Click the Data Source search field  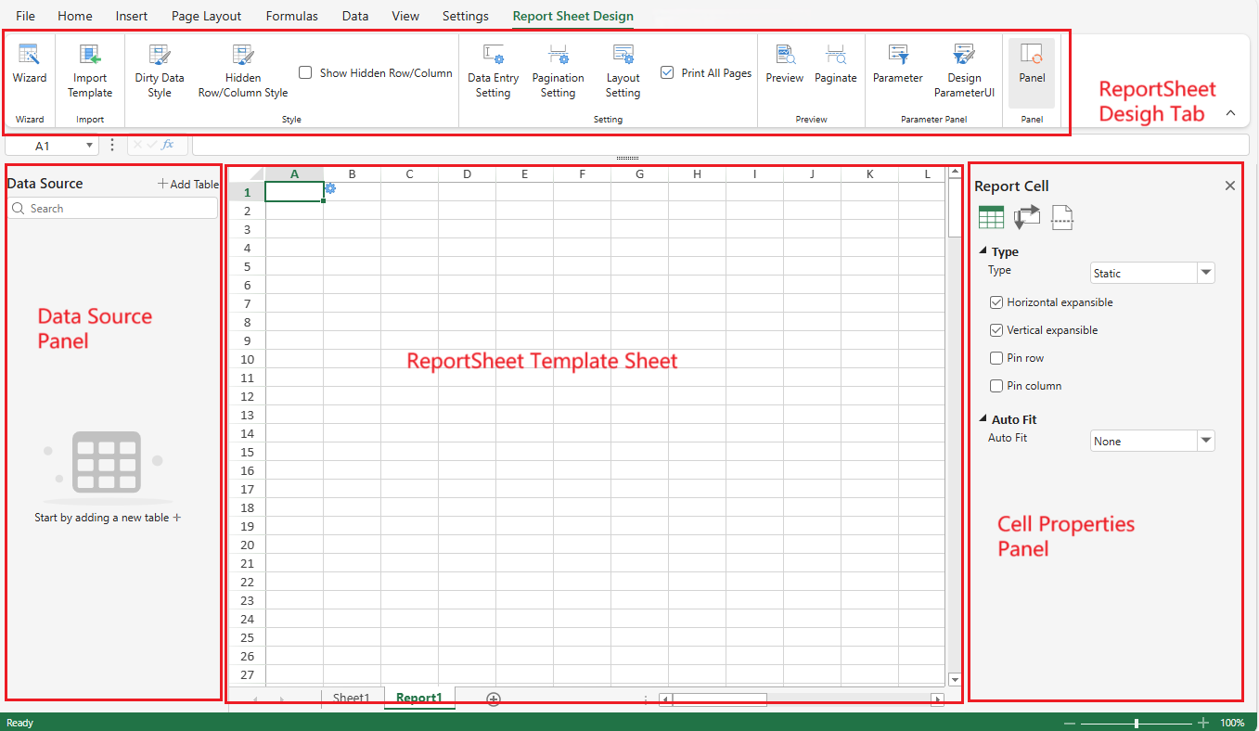pos(112,209)
